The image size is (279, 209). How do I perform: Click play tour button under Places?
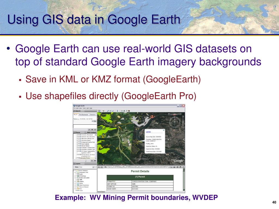92,161
